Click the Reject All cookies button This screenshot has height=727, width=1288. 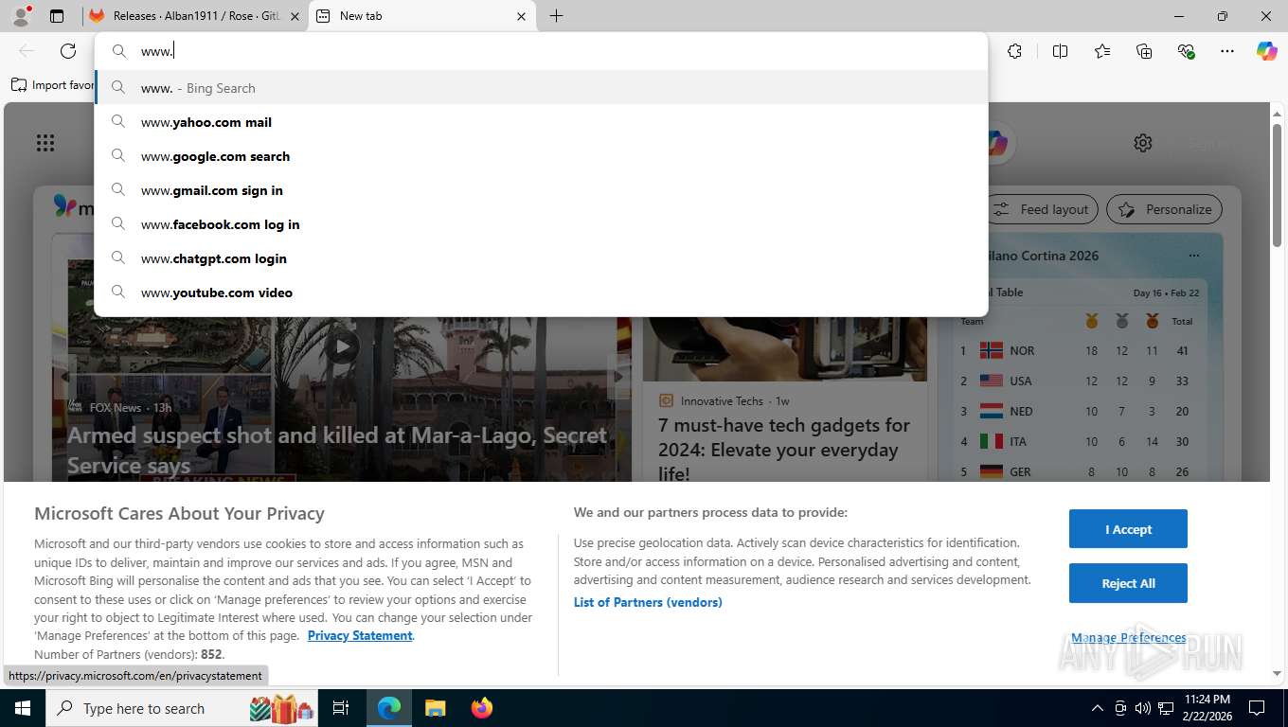click(1128, 583)
